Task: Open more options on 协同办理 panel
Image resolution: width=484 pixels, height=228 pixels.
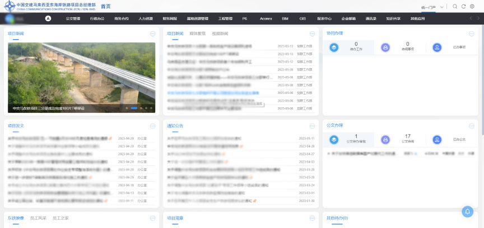Action: click(x=472, y=34)
